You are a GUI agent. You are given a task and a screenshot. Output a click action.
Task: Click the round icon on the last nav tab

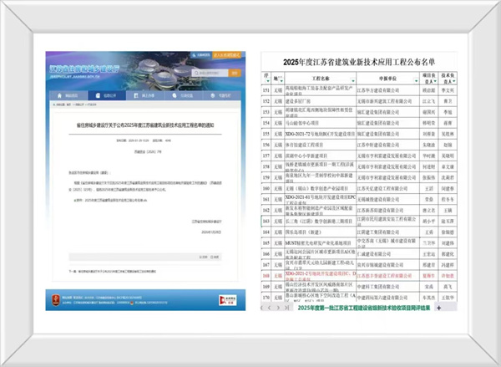[213, 95]
